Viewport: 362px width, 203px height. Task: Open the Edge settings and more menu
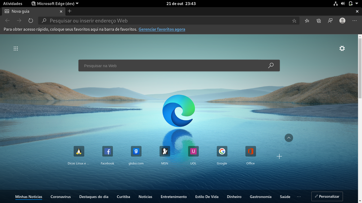tap(355, 21)
